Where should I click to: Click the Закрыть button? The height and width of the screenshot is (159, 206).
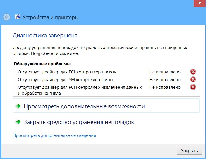point(189,150)
